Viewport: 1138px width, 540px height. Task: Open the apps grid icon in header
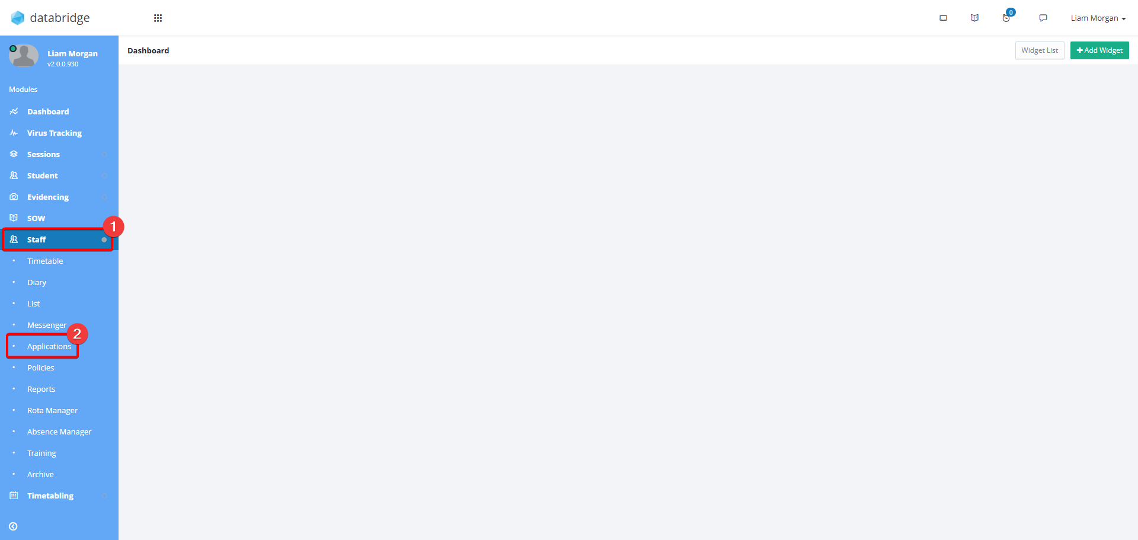point(158,18)
